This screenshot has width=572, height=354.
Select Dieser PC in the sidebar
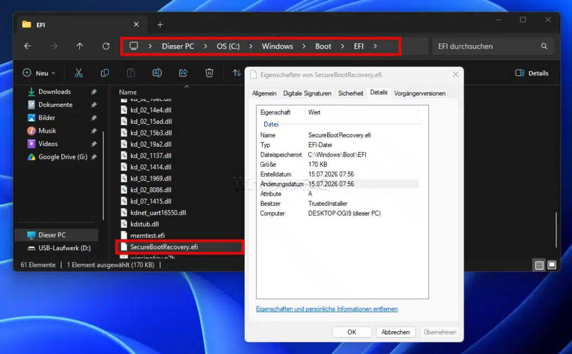click(x=56, y=235)
